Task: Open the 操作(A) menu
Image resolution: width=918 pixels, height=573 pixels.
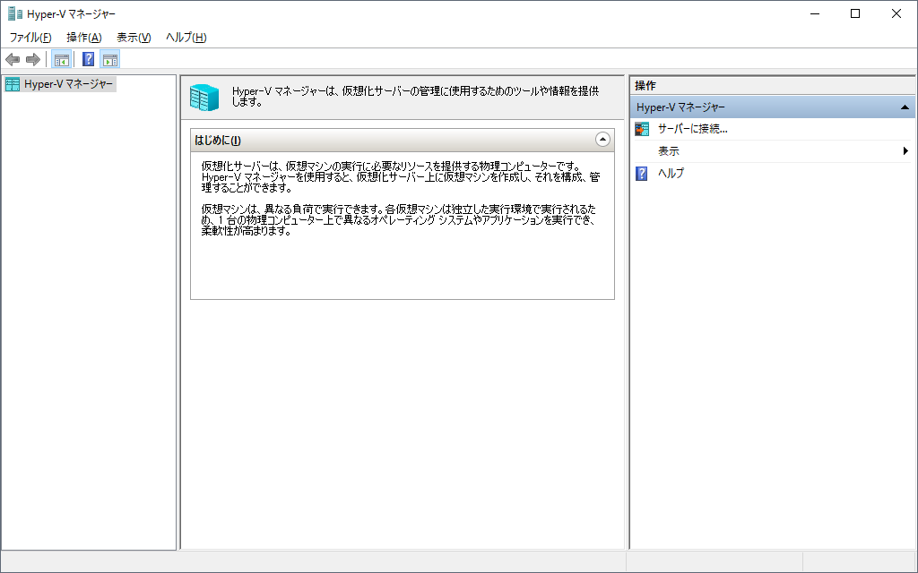Action: click(84, 38)
